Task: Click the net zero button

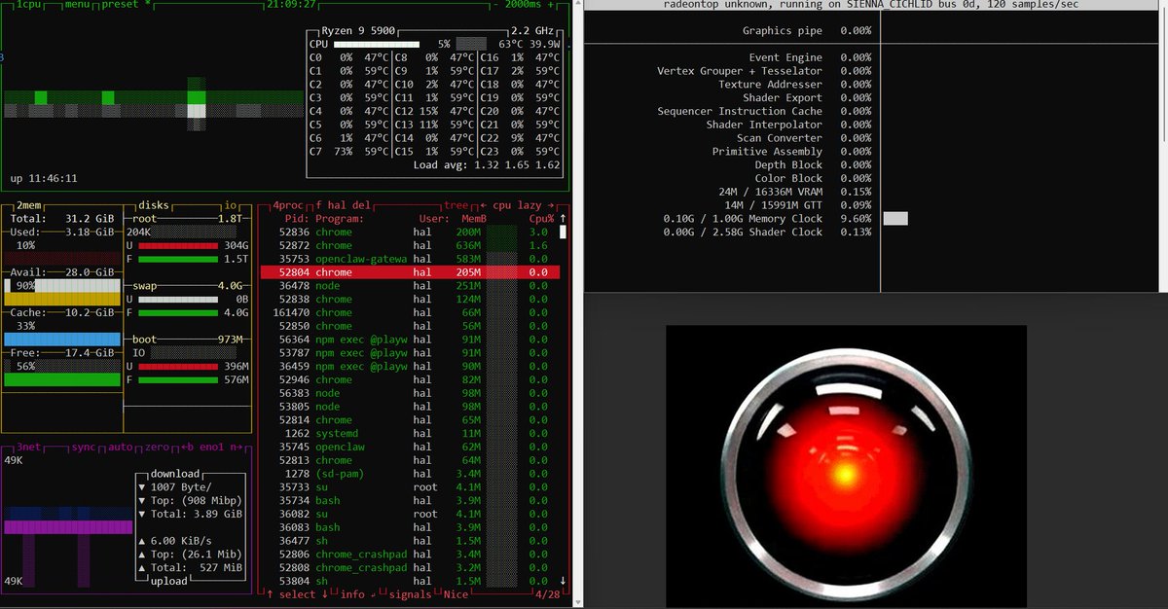Action: pos(158,448)
